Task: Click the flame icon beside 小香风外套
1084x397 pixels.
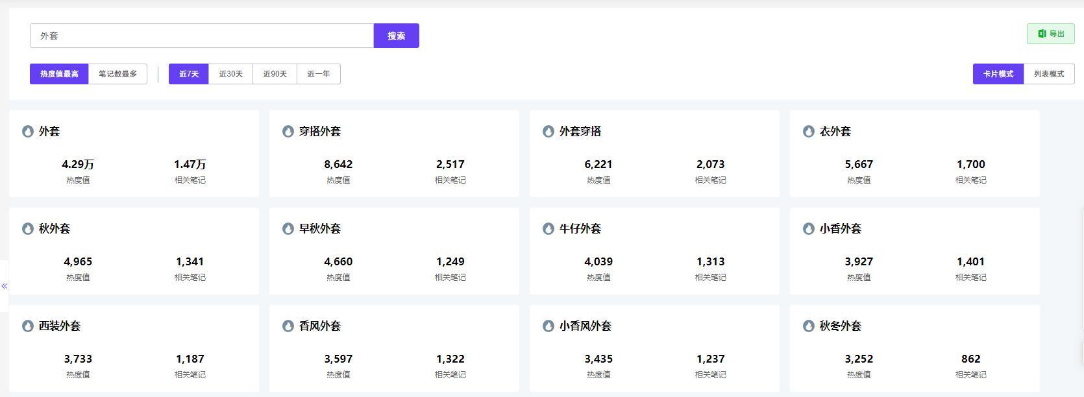Action: (548, 326)
